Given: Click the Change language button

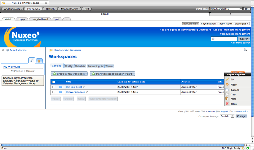Looking at the screenshot, I should [x=241, y=116].
